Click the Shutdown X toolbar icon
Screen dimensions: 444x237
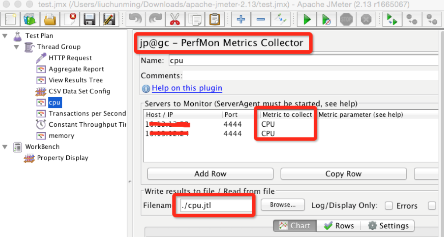point(366,19)
